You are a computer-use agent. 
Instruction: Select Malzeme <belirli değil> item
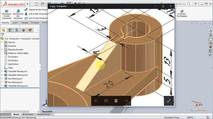click(x=16, y=53)
